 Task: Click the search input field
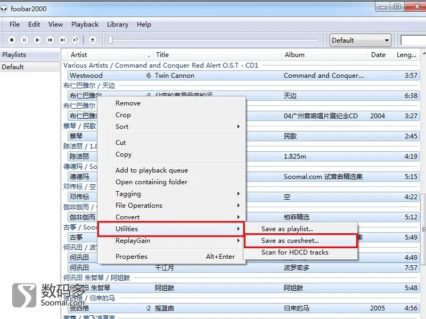click(x=413, y=40)
